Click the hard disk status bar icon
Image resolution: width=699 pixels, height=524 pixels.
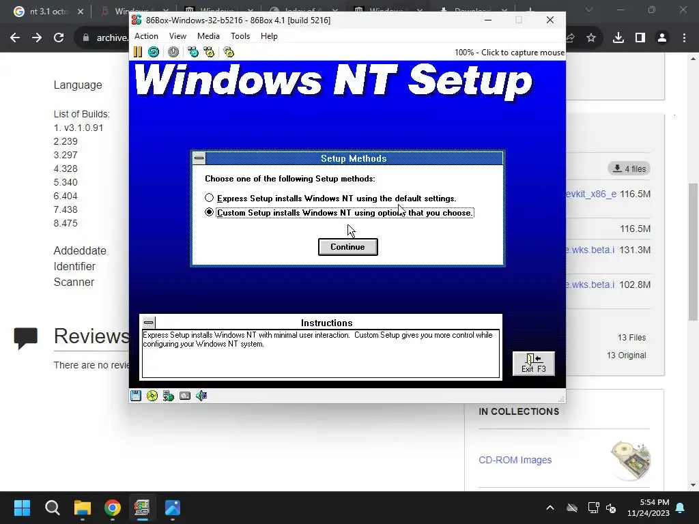tap(185, 396)
